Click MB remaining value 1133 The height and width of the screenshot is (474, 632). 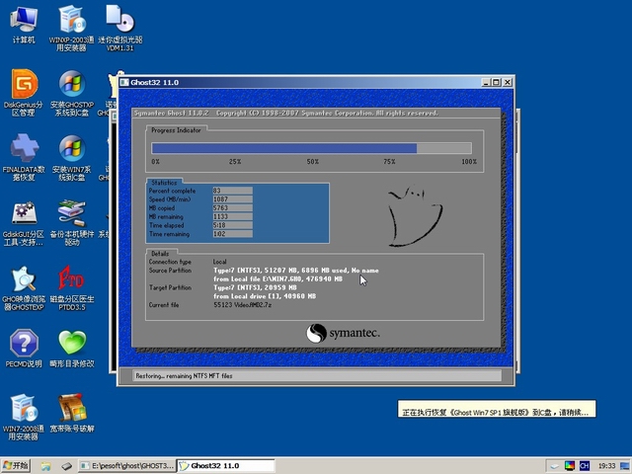[233, 216]
